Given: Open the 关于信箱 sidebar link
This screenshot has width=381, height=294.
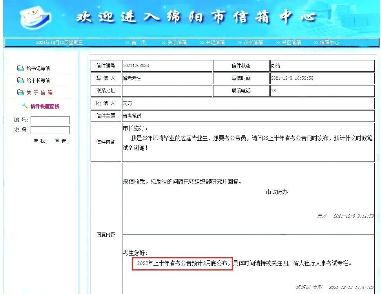Looking at the screenshot, I should (x=39, y=93).
